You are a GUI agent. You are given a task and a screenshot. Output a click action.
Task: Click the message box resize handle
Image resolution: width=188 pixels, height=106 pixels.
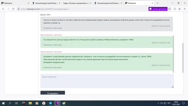[x=172, y=87]
